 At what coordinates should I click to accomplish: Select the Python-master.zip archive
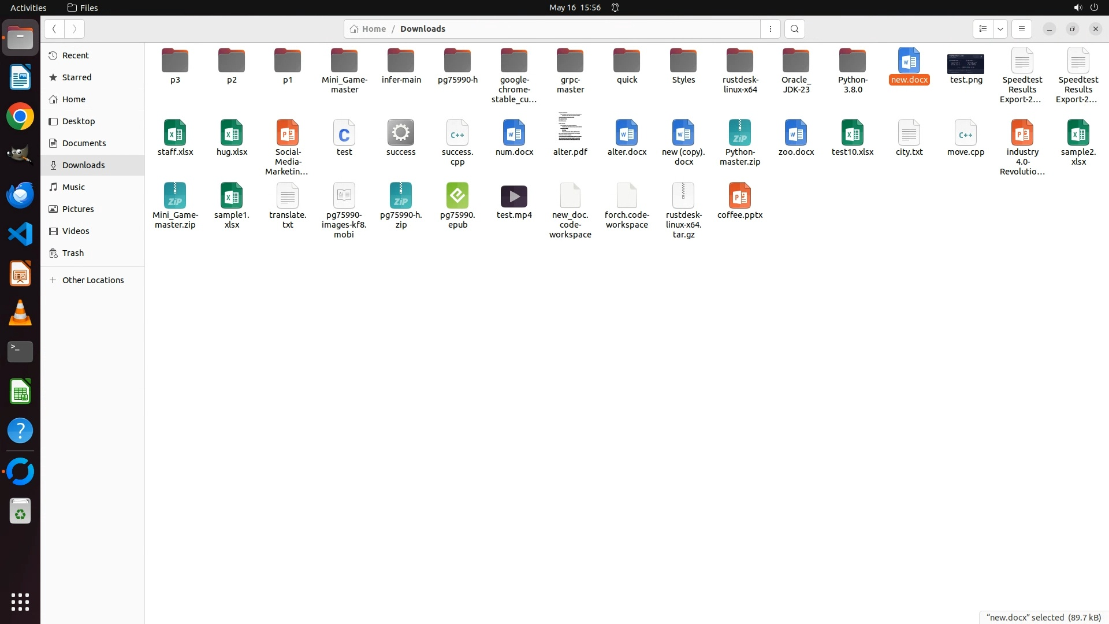tap(739, 134)
